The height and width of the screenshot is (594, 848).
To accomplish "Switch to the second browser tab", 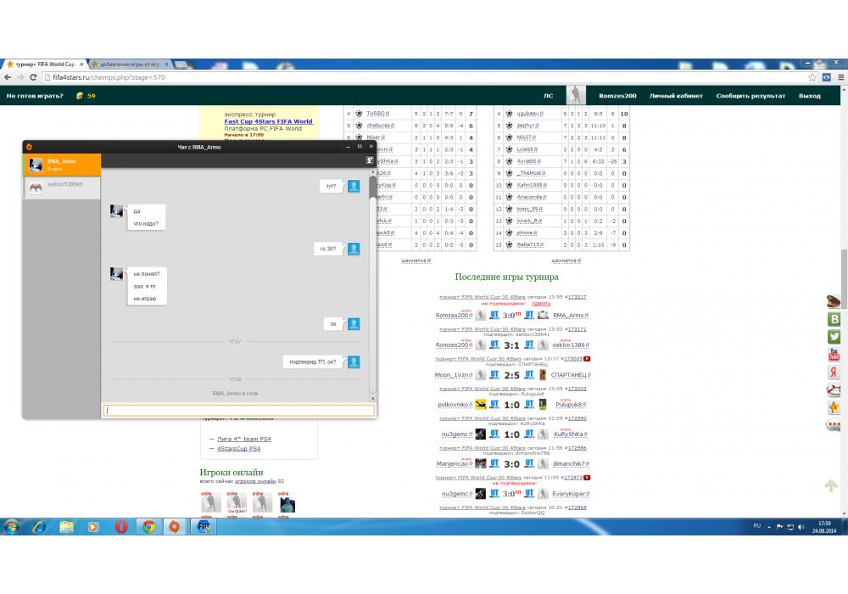I will [x=130, y=64].
